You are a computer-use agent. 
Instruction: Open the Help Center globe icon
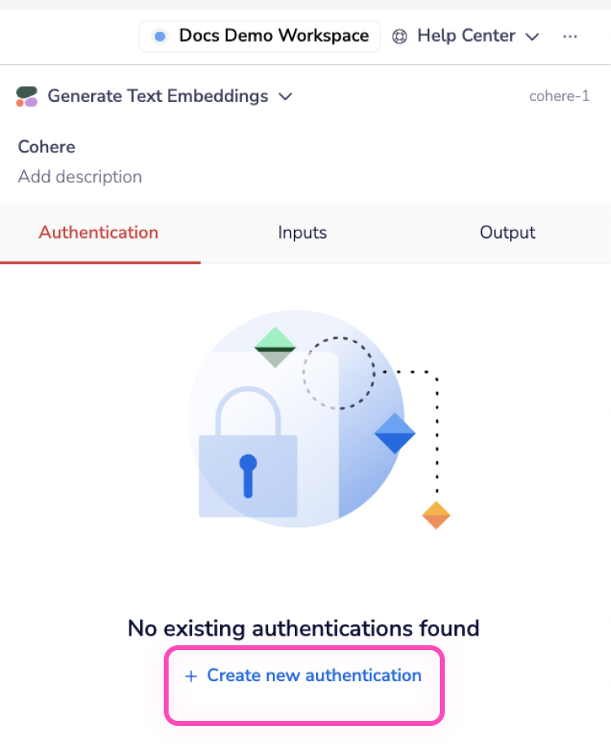point(398,36)
